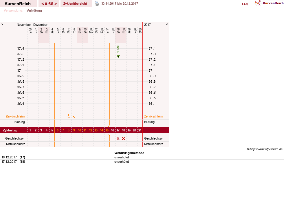Click the left Zervixschleim row label
Viewport: 284px width, 199px height.
point(15,116)
